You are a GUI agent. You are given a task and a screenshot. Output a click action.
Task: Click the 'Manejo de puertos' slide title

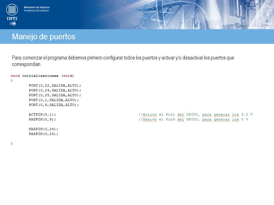click(44, 37)
